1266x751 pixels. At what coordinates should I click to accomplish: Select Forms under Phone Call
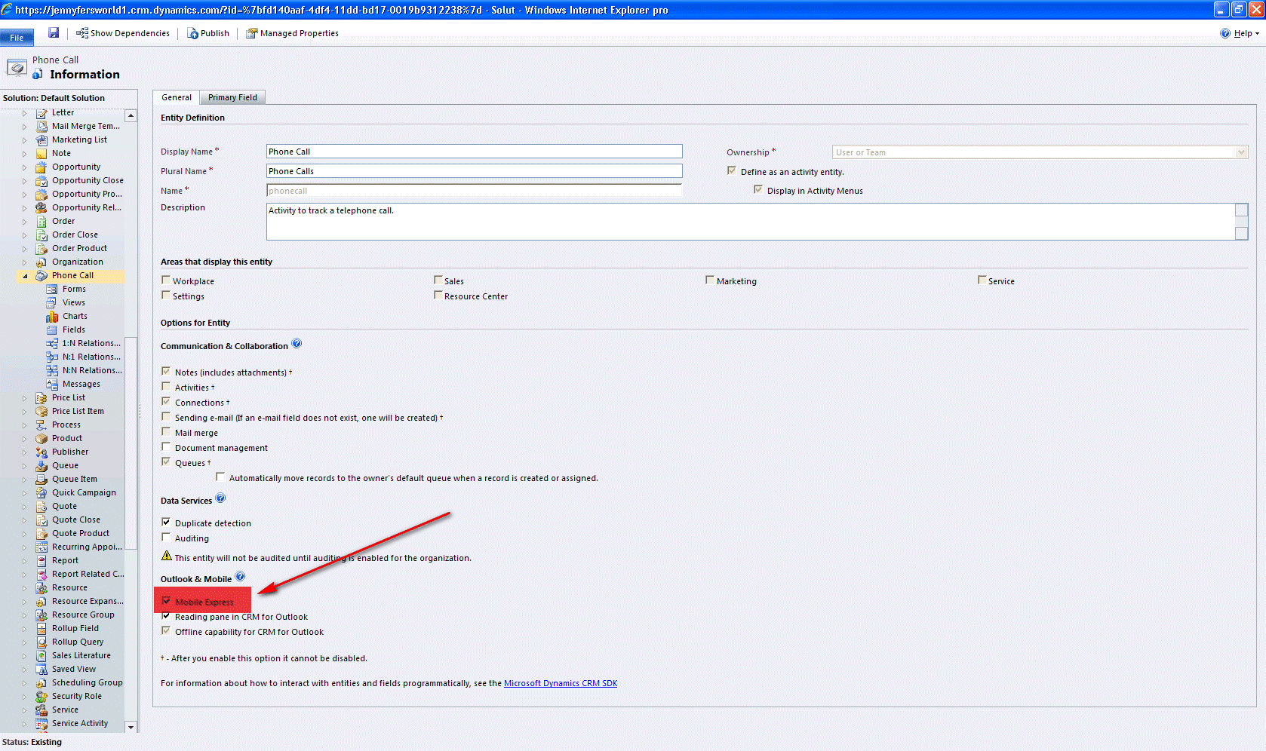click(74, 289)
